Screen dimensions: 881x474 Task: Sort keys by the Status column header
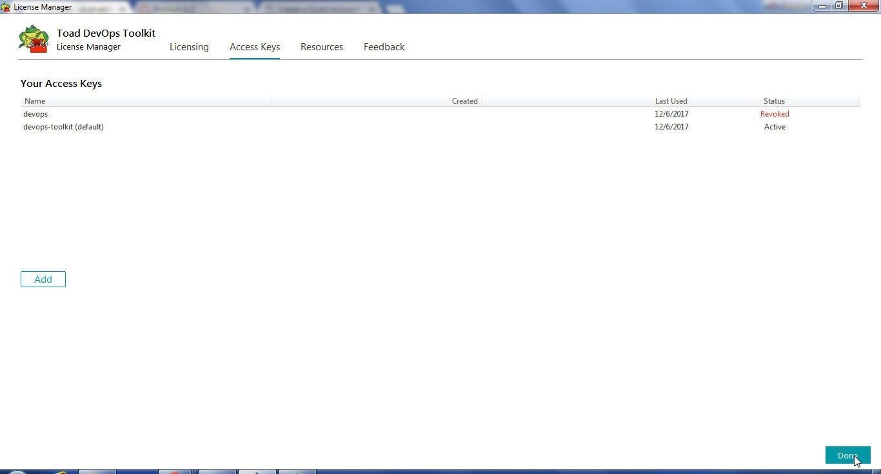click(x=775, y=101)
